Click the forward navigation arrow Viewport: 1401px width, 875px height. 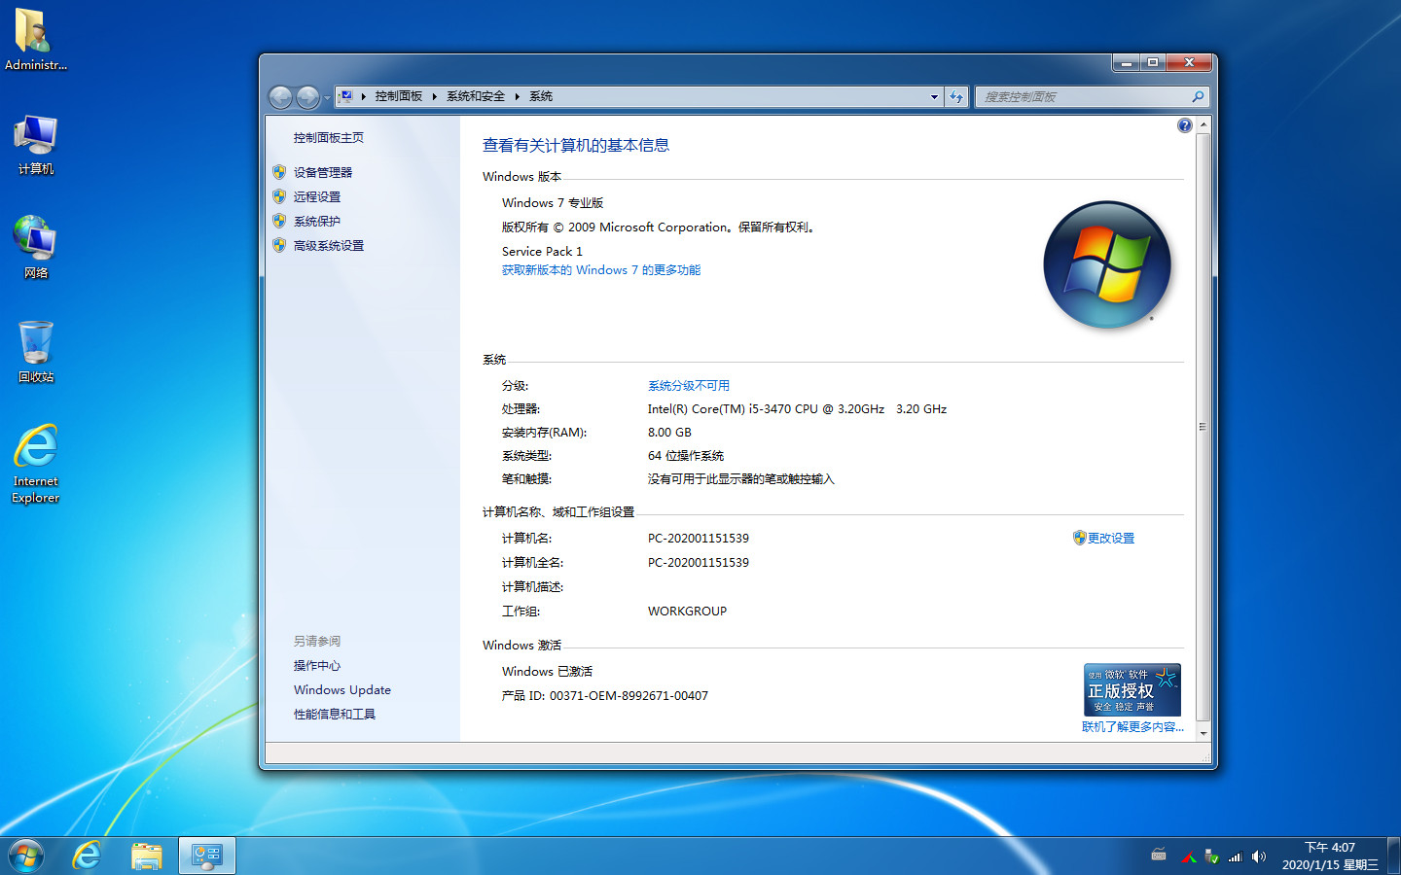coord(307,97)
